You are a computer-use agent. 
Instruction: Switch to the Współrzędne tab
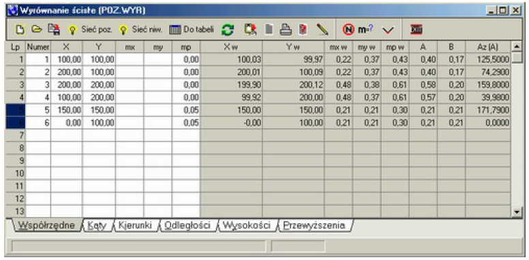coord(46,226)
